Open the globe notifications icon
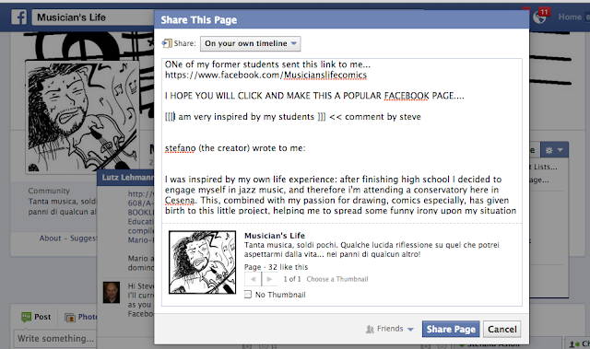Screen dimensions: 590x349 [539, 17]
